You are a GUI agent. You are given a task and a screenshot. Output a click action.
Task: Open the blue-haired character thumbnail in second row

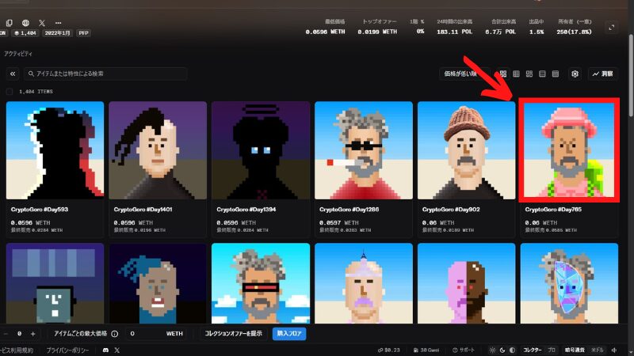point(158,283)
